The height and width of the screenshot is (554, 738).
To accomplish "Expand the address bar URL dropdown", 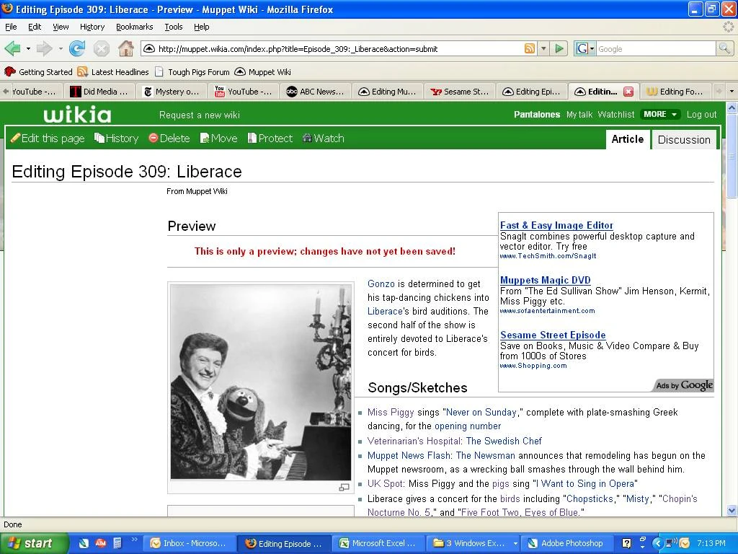I will (543, 48).
